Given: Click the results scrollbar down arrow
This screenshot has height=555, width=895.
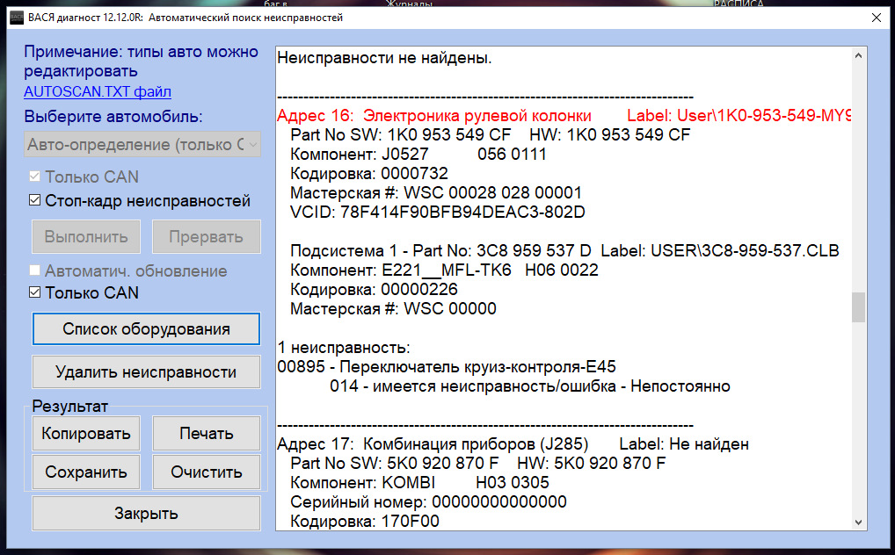Looking at the screenshot, I should pos(858,522).
